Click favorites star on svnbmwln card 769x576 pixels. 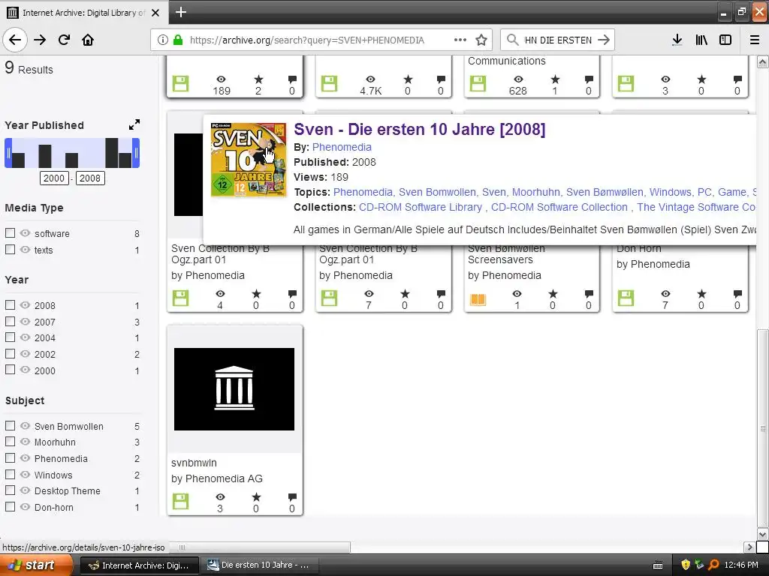pos(256,497)
